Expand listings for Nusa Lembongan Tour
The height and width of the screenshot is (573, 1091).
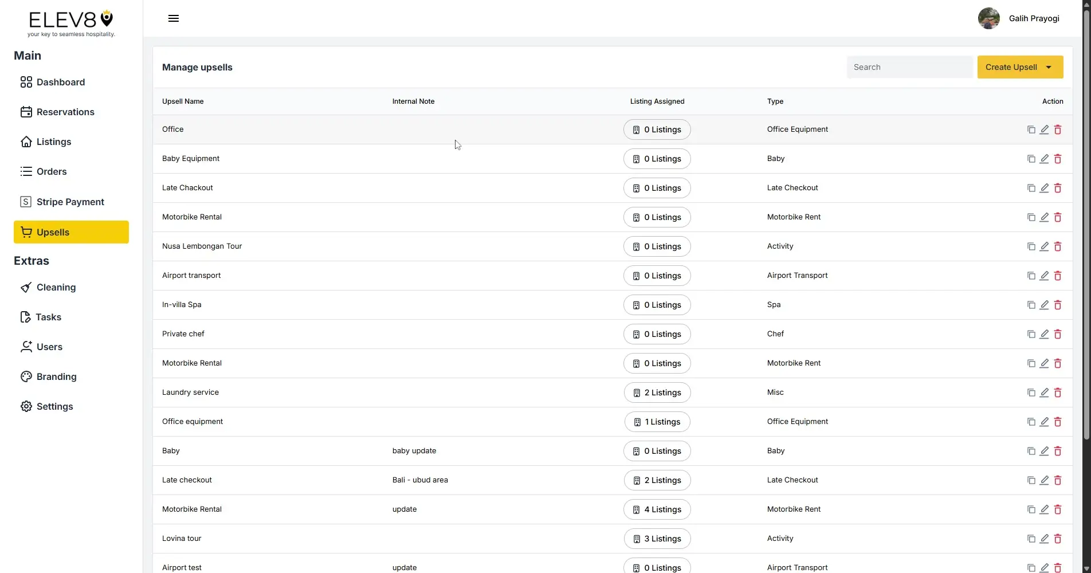tap(657, 246)
